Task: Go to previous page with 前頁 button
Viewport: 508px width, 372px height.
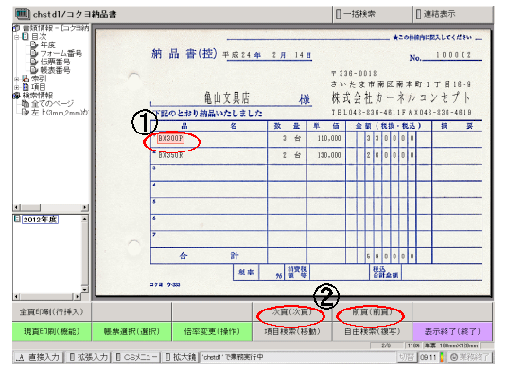Action: pos(372,312)
